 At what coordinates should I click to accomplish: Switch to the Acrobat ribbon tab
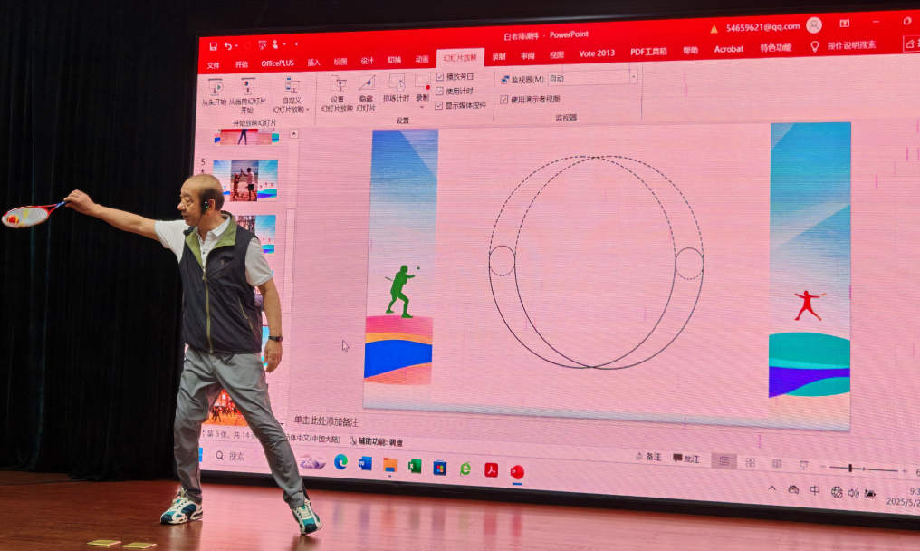click(729, 49)
